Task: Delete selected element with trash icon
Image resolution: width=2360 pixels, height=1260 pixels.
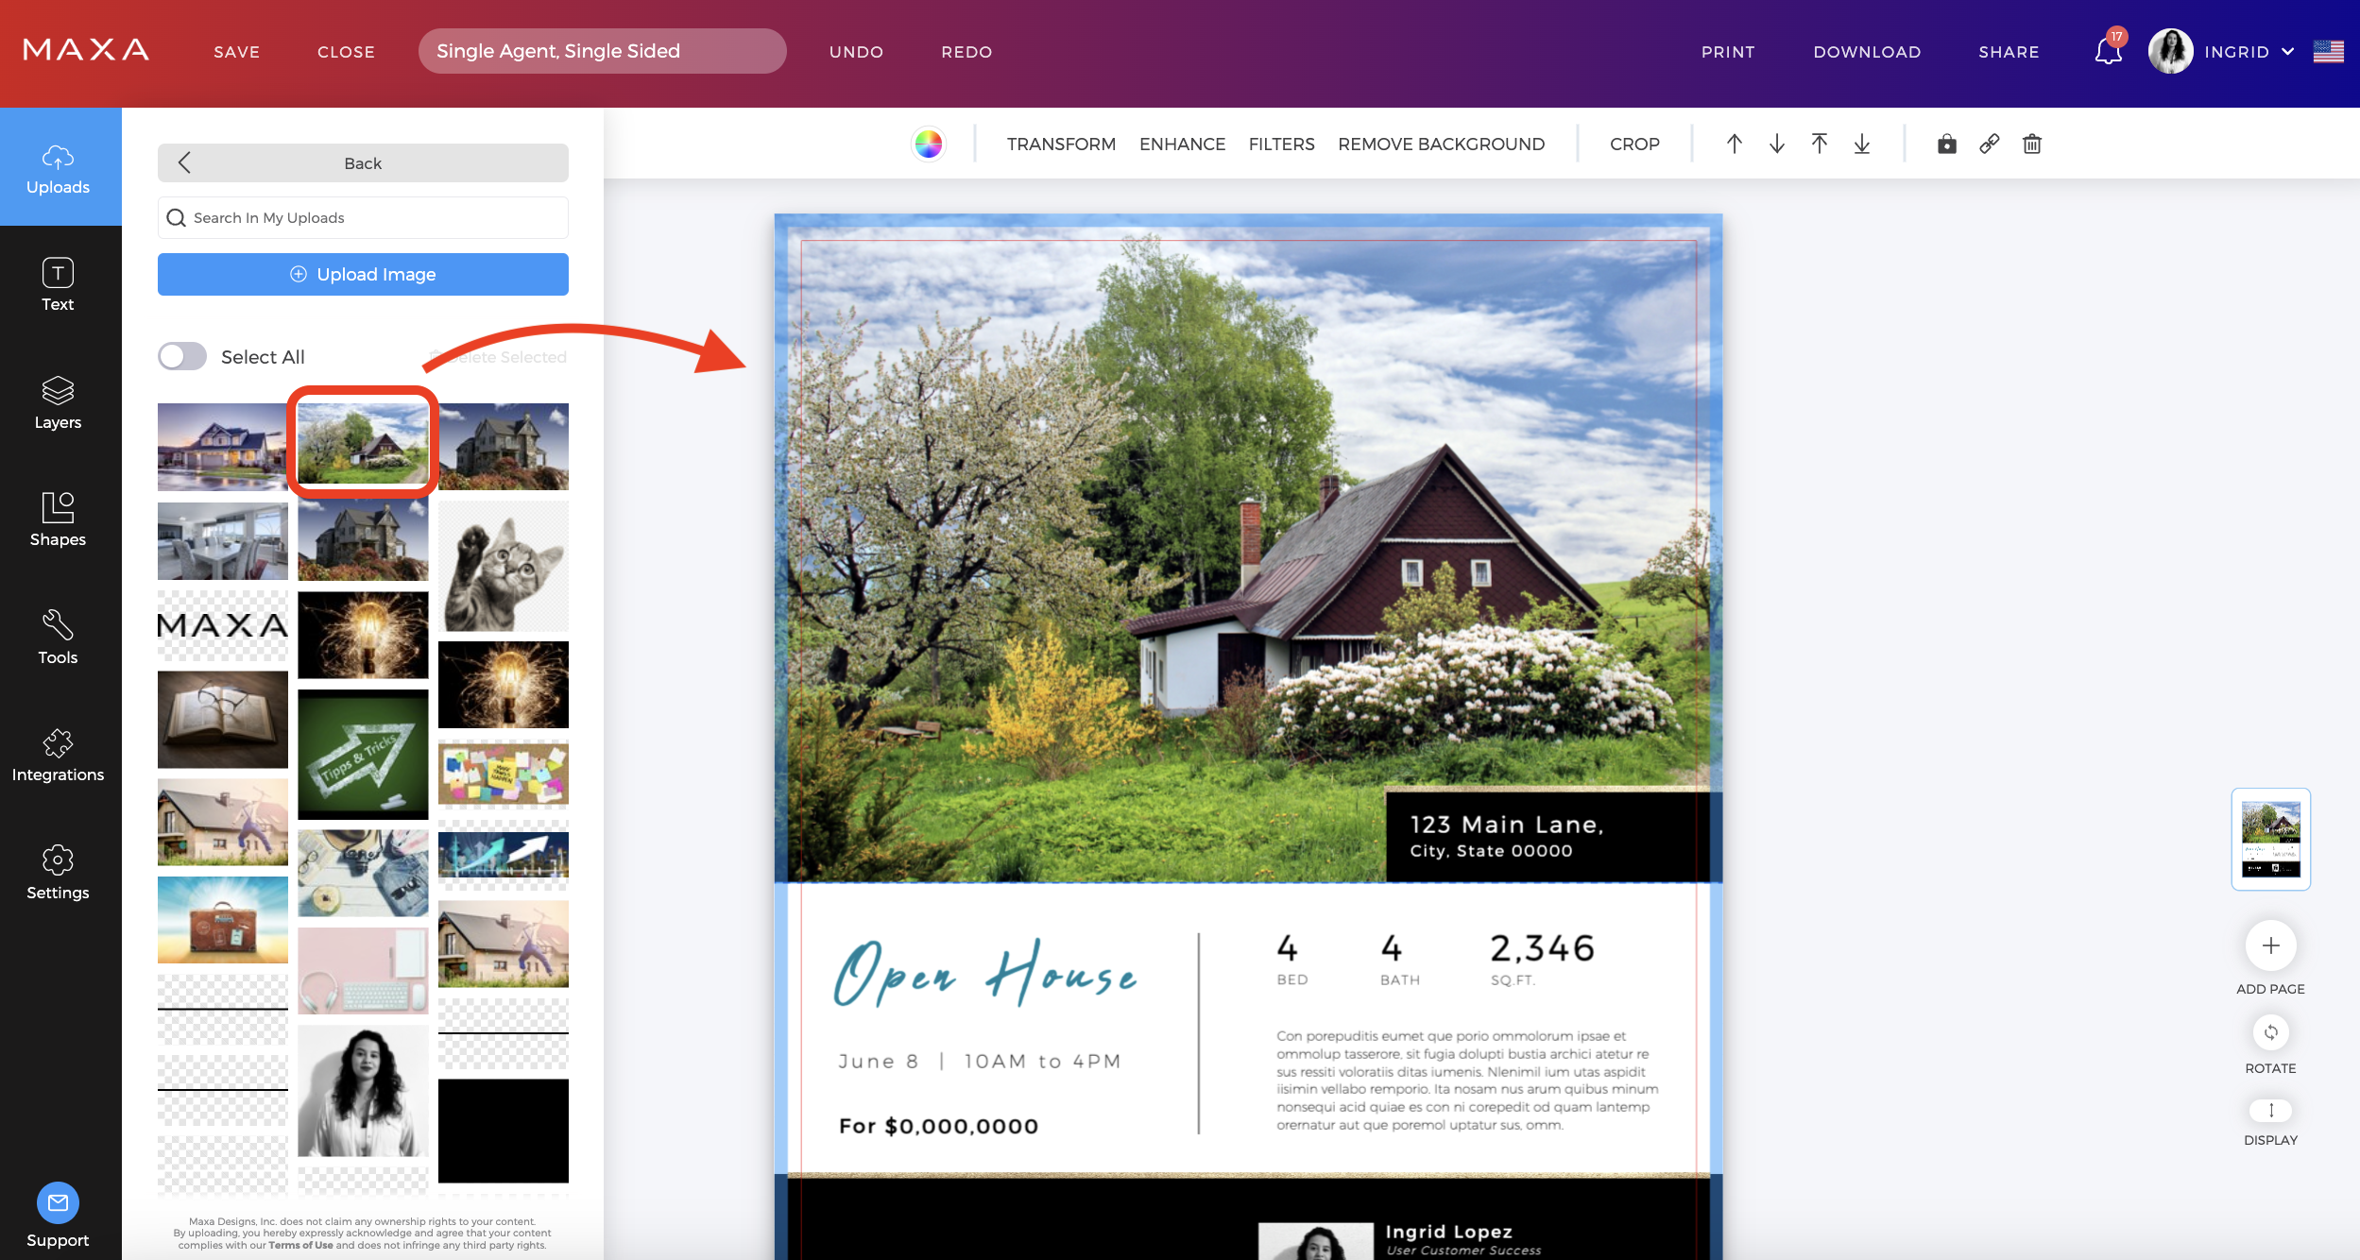Action: click(x=2032, y=144)
